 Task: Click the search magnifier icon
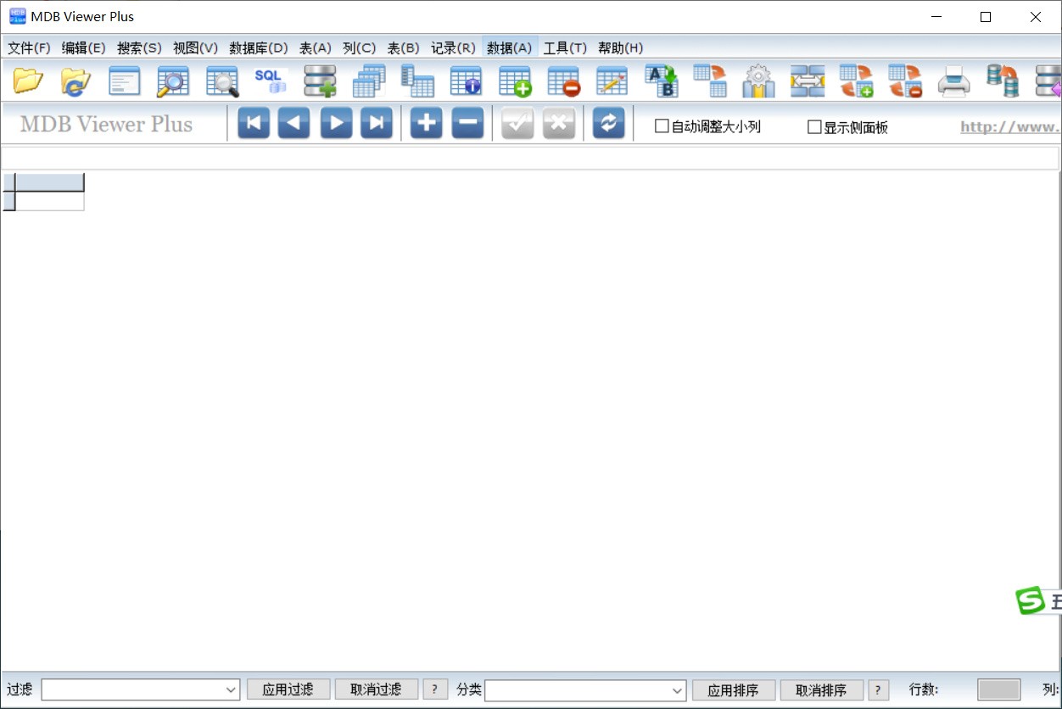point(173,81)
